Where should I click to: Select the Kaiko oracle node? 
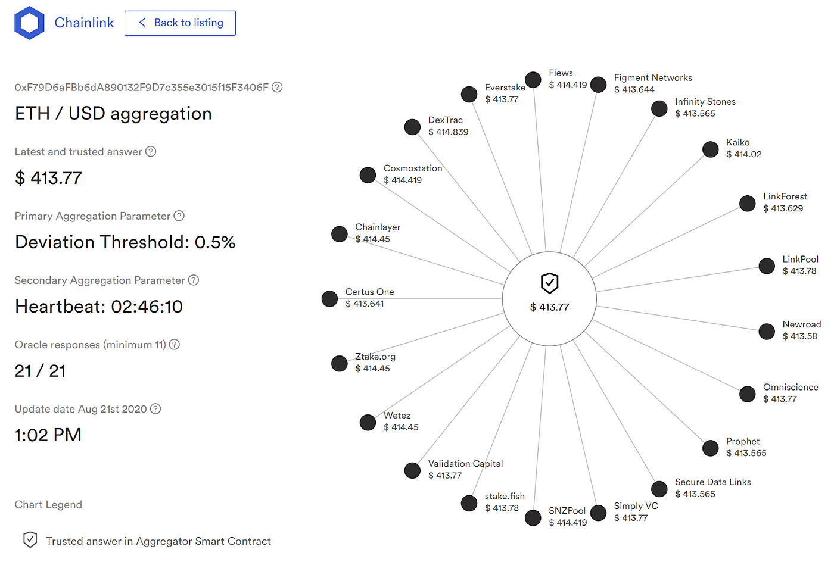[x=710, y=149]
